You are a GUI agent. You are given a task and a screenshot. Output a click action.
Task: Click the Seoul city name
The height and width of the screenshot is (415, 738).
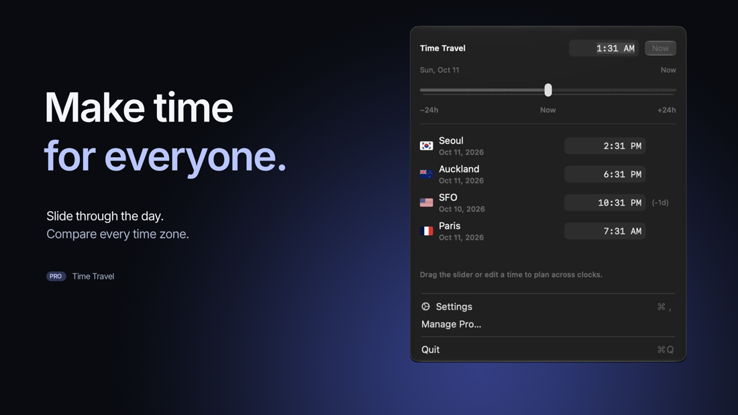(451, 140)
